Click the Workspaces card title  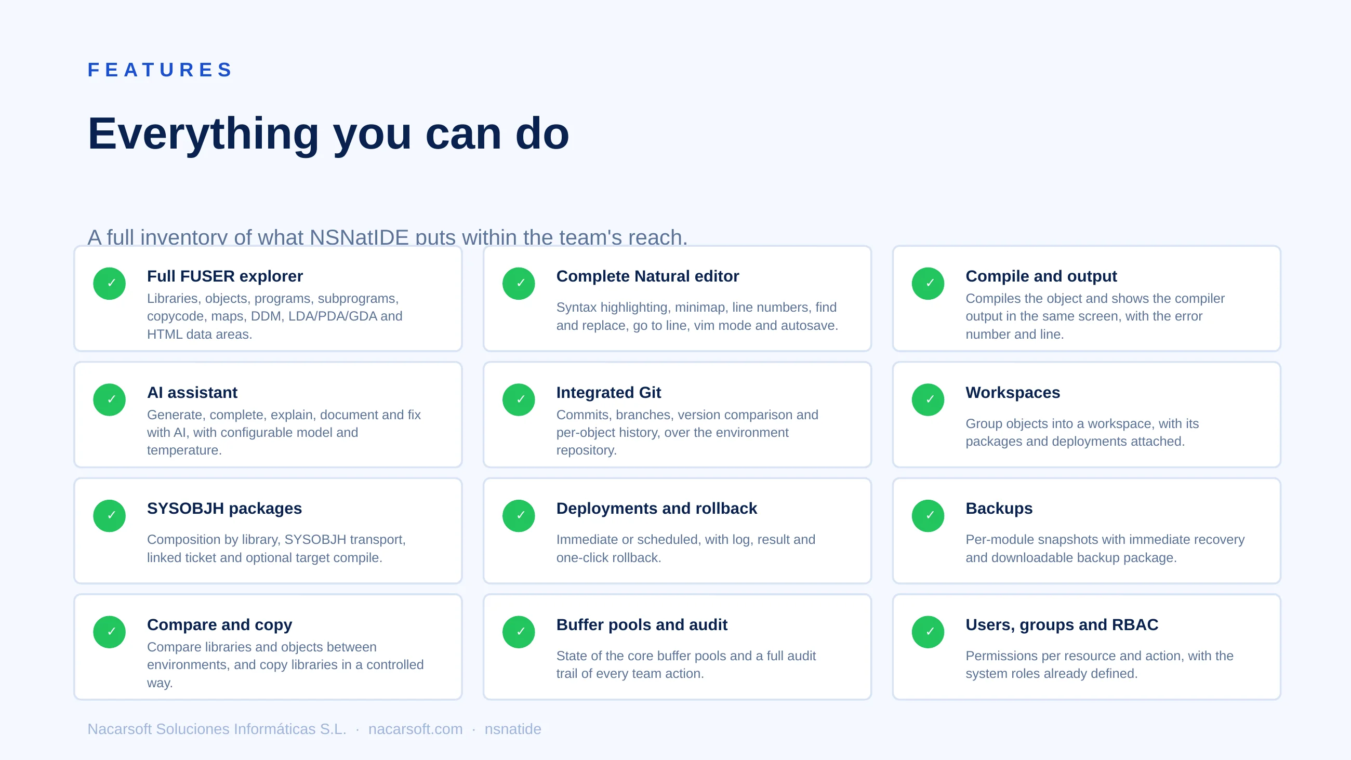pos(1013,392)
